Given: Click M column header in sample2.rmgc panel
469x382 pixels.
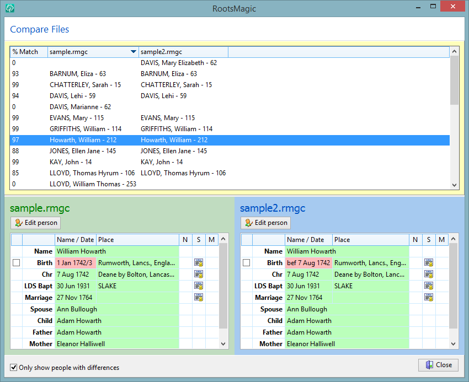Looking at the screenshot, I should tap(442, 240).
